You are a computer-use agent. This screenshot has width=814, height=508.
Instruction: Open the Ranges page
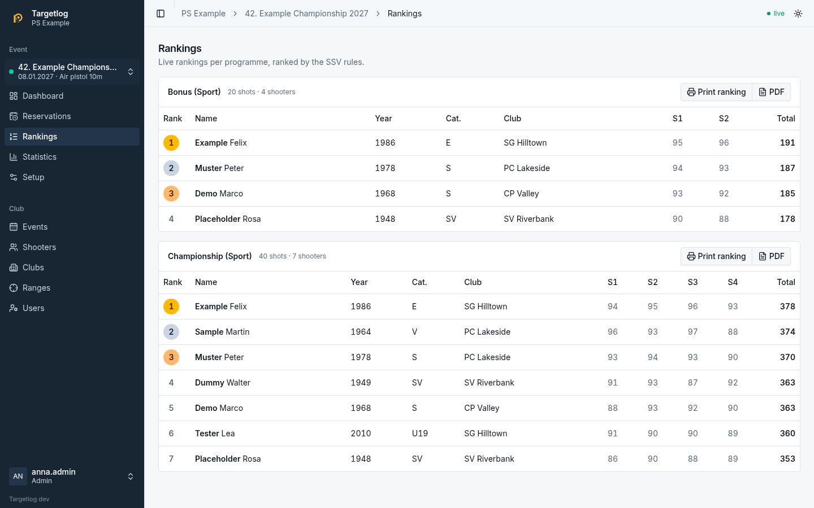(x=72, y=288)
